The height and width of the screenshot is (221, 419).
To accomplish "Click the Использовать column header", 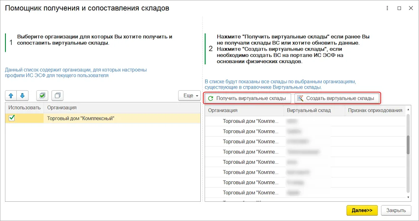I will tap(25, 108).
